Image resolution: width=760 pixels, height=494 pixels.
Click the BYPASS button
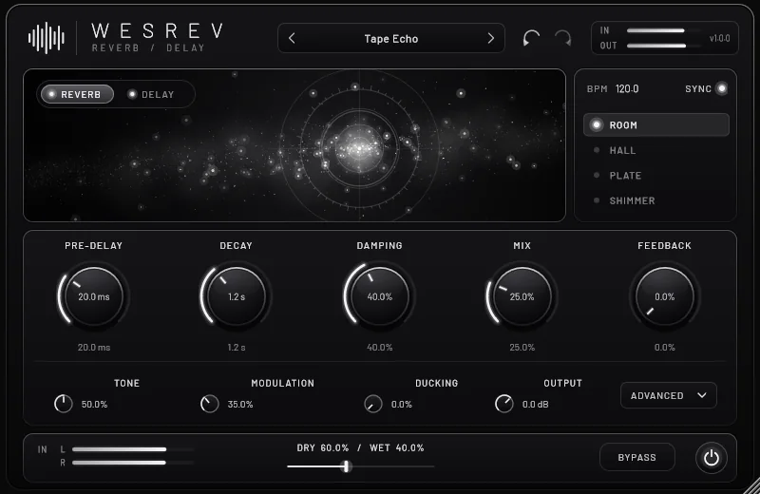coord(636,457)
